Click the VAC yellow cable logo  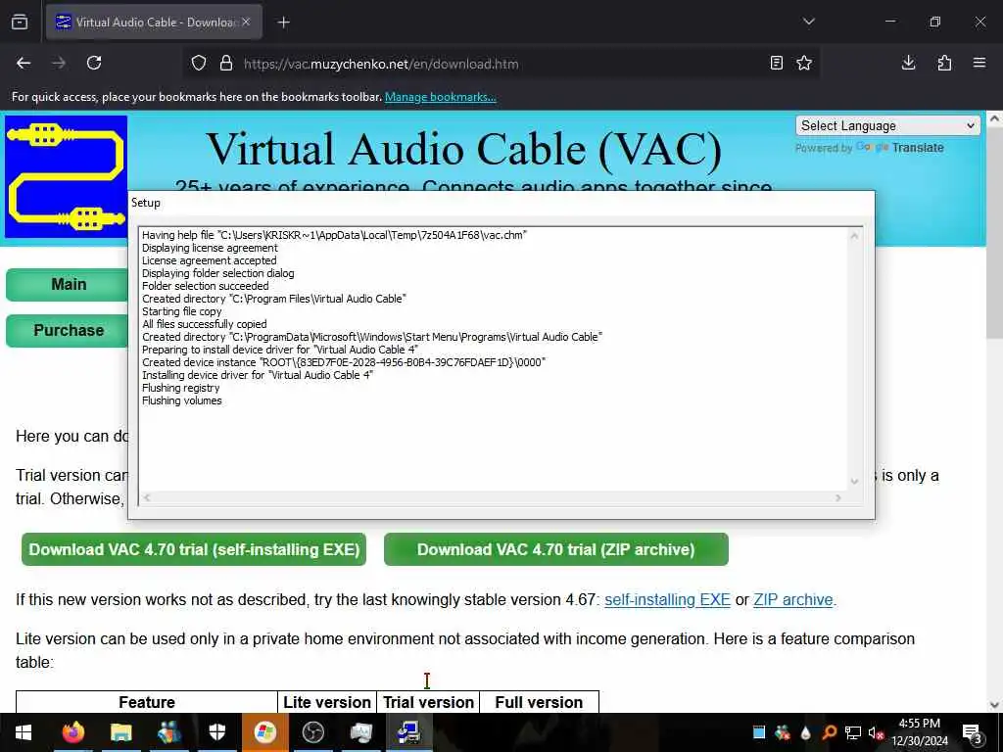tap(66, 176)
